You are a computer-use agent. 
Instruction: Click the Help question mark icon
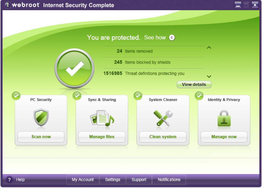pyautogui.click(x=9, y=180)
